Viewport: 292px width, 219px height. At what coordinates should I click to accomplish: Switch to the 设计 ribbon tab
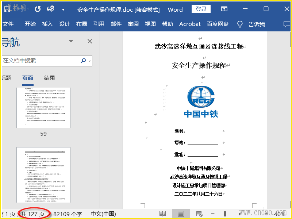coord(65,24)
